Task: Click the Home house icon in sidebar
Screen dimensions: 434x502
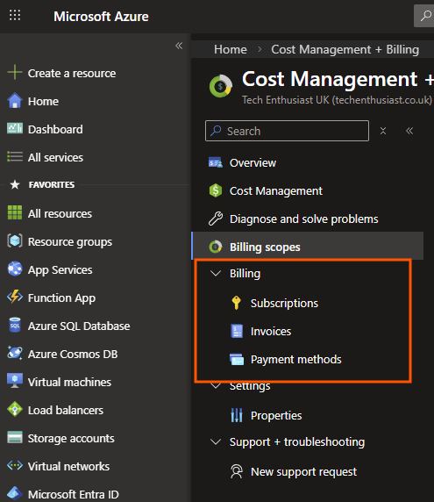Action: tap(15, 101)
